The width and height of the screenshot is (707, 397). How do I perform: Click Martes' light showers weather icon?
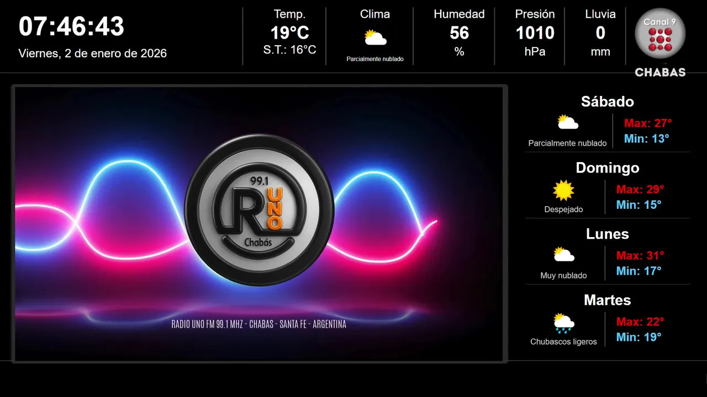coord(564,323)
